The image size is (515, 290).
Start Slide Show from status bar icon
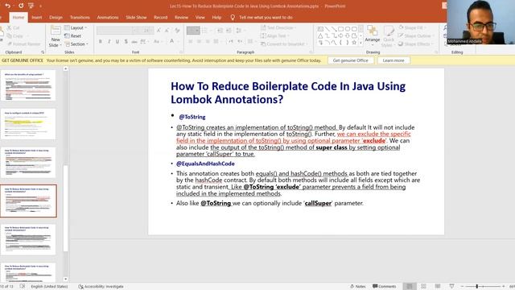tap(452, 287)
